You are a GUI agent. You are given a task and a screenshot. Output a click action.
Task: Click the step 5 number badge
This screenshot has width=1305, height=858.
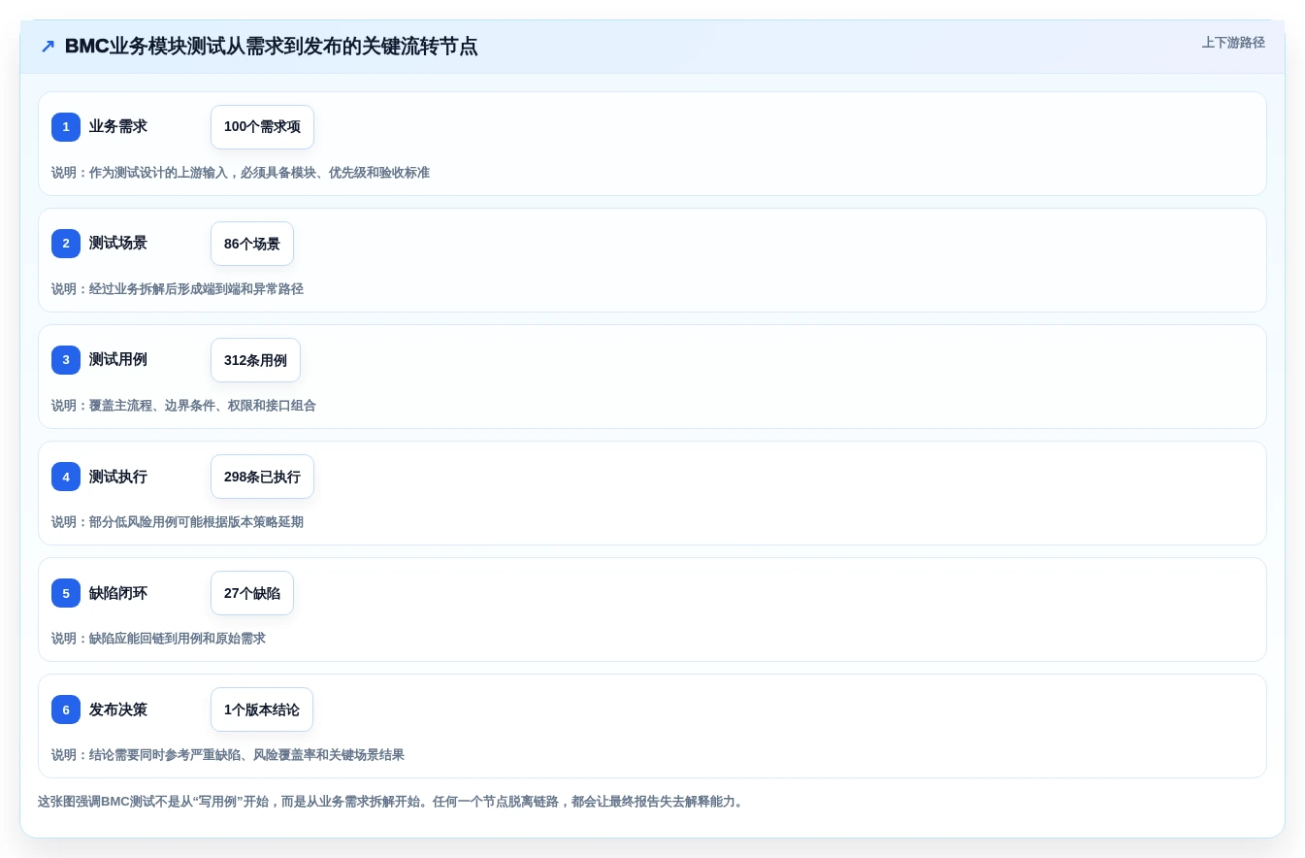(x=66, y=593)
